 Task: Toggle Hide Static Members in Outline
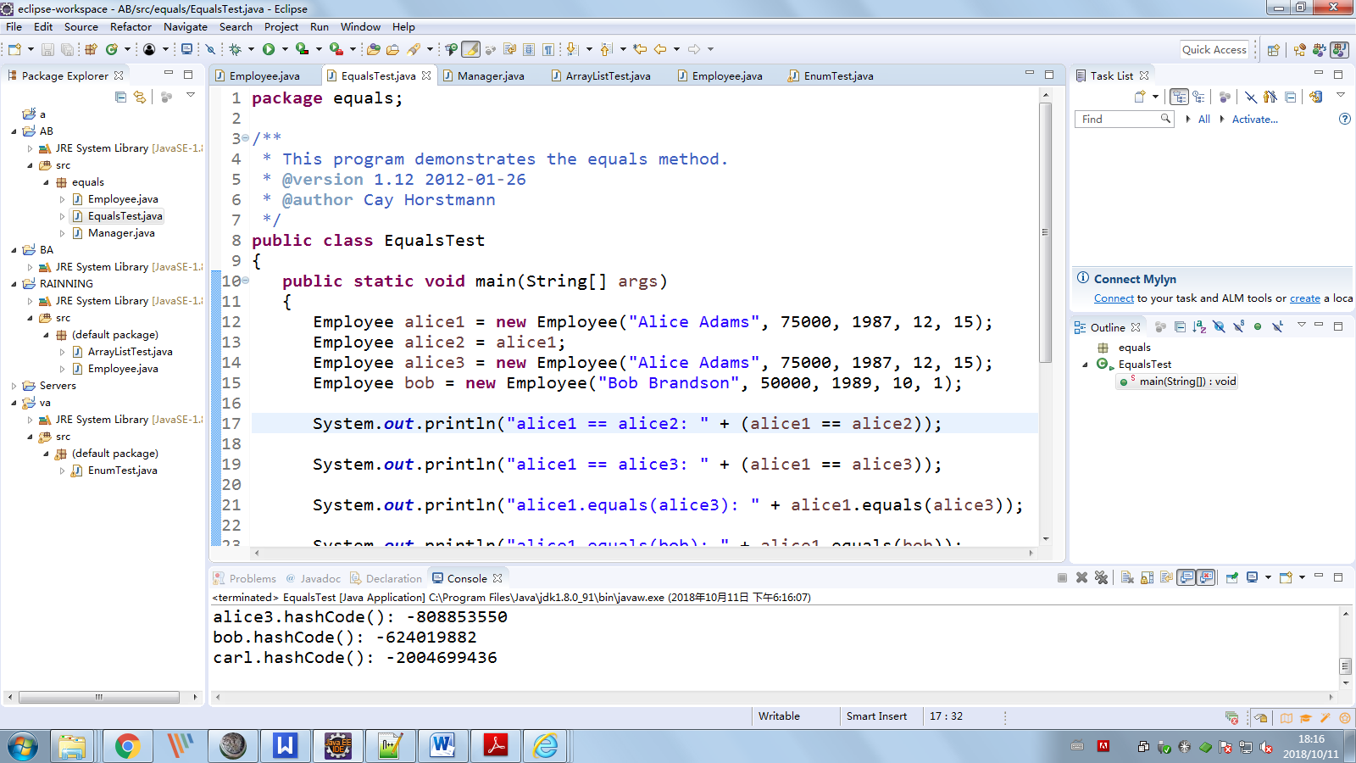(1238, 326)
